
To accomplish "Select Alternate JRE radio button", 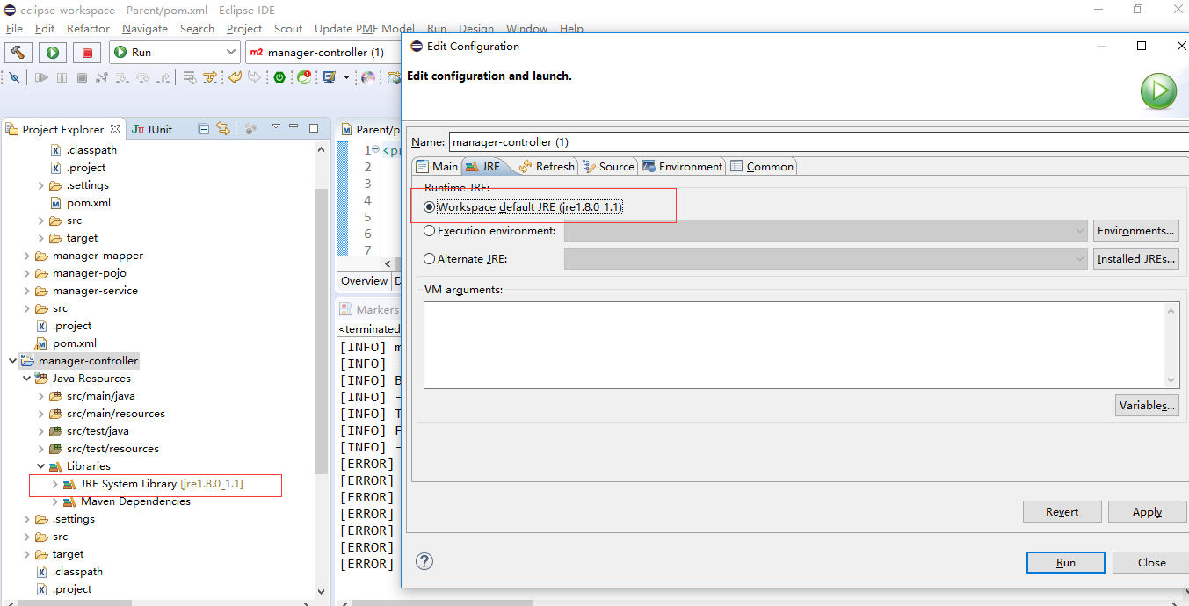I will 430,259.
